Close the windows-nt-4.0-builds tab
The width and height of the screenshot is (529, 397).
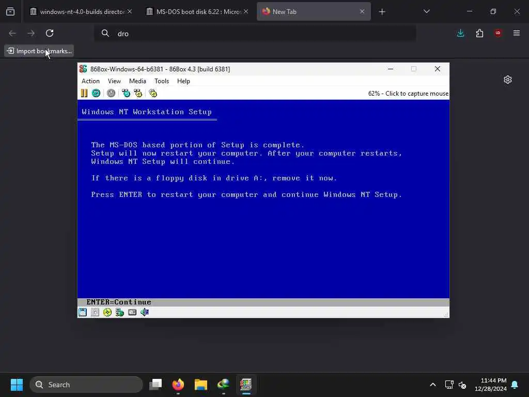[130, 11]
